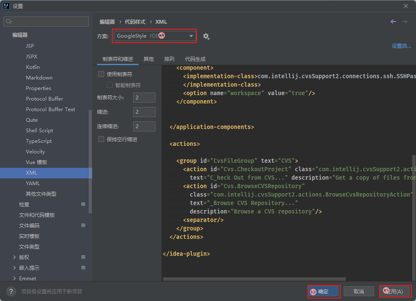Switch to the 其他 tab

click(149, 59)
